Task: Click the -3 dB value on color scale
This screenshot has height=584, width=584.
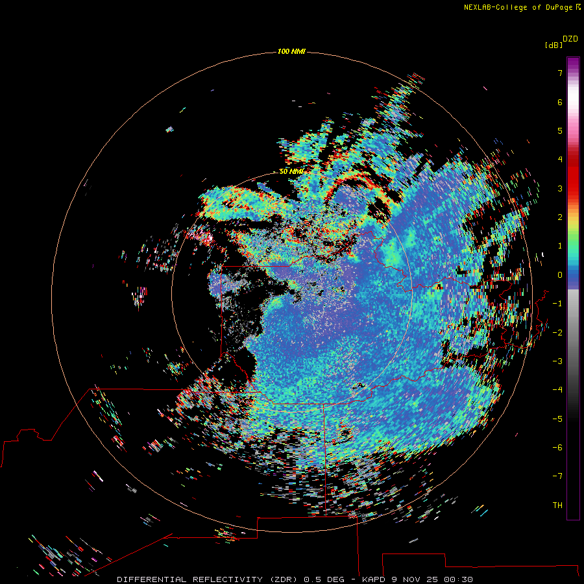Action: click(x=557, y=361)
